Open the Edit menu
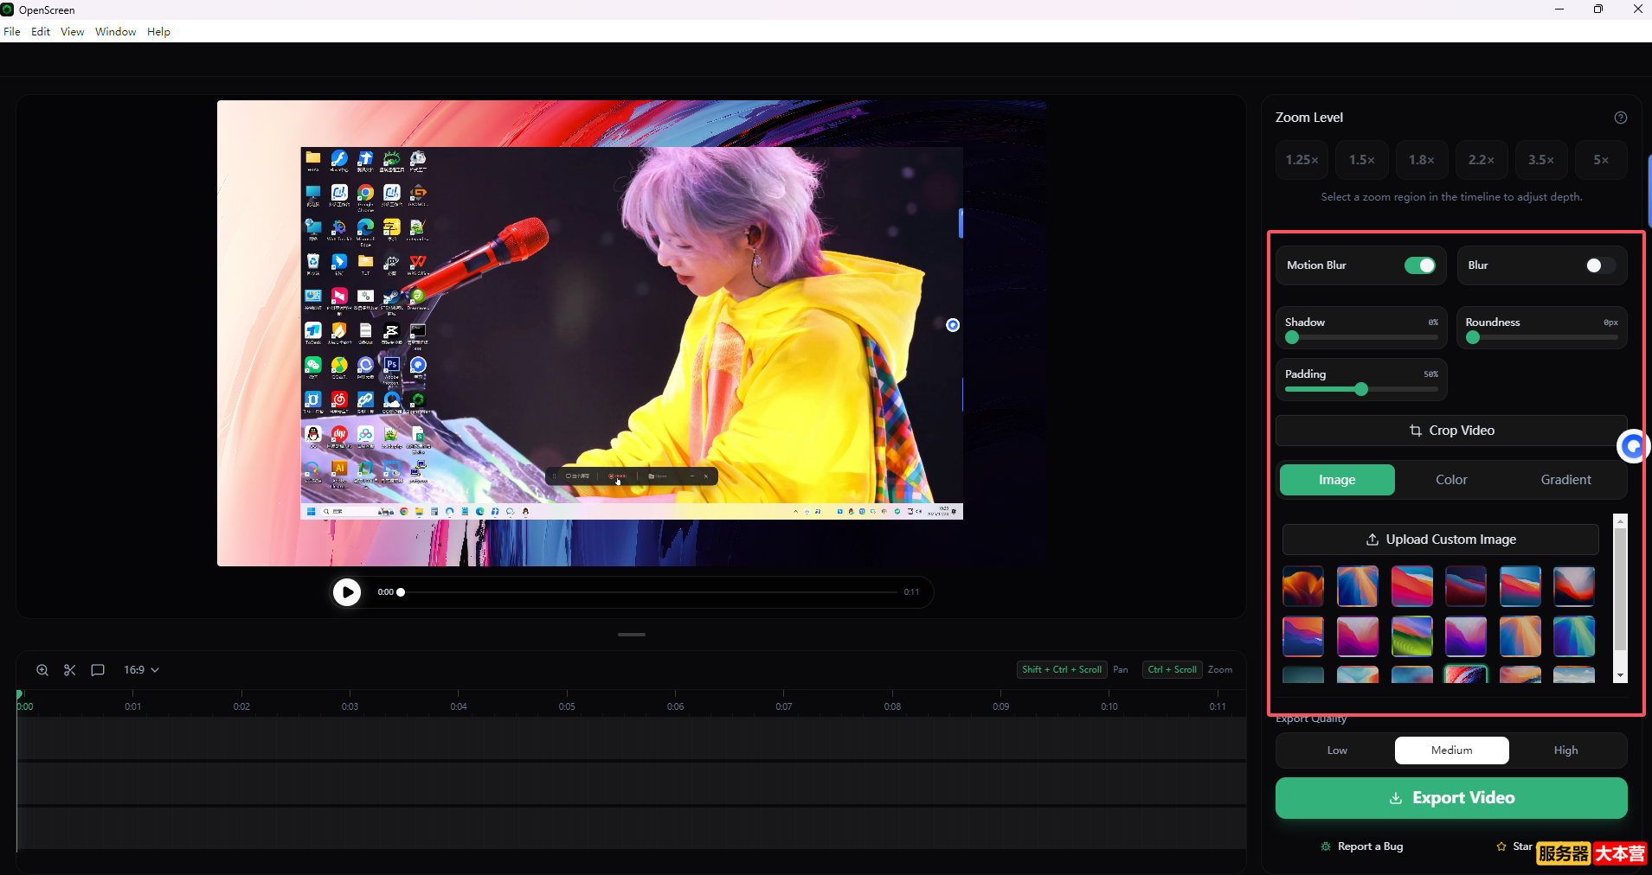Image resolution: width=1652 pixels, height=875 pixels. click(40, 31)
